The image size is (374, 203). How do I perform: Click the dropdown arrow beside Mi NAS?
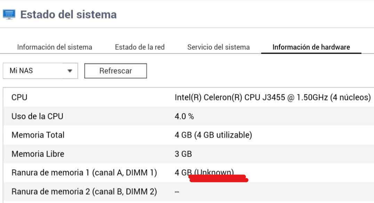pos(70,71)
